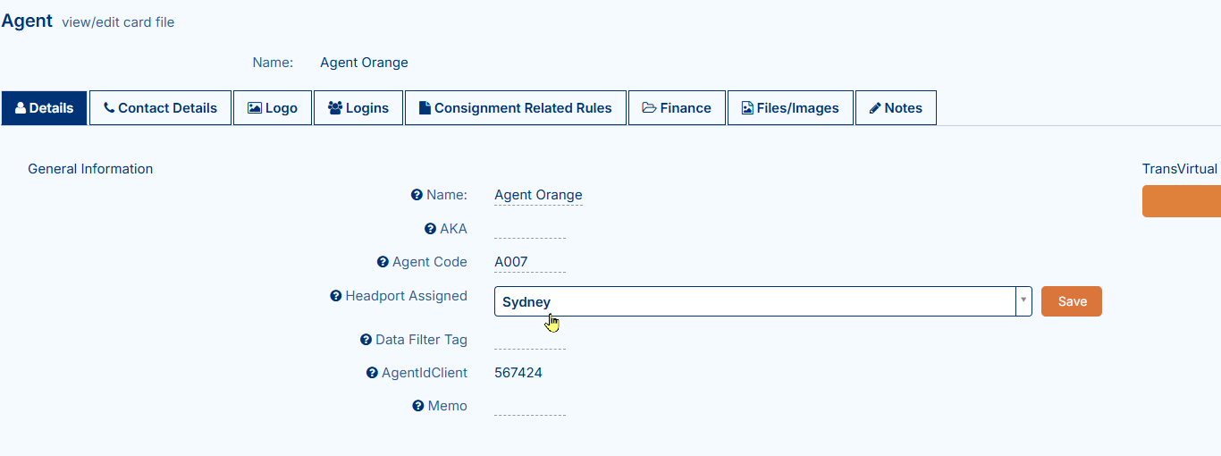The width and height of the screenshot is (1221, 456).
Task: Click help icon next to Agent Code
Action: pos(383,262)
